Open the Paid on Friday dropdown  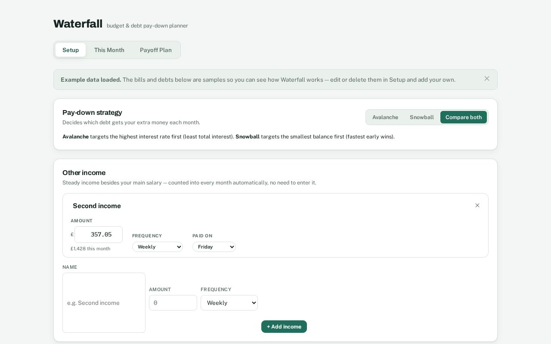(214, 247)
